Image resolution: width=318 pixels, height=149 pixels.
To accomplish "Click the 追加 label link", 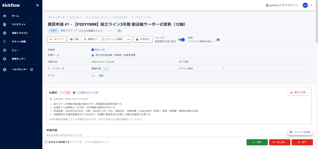I will 101,75.
